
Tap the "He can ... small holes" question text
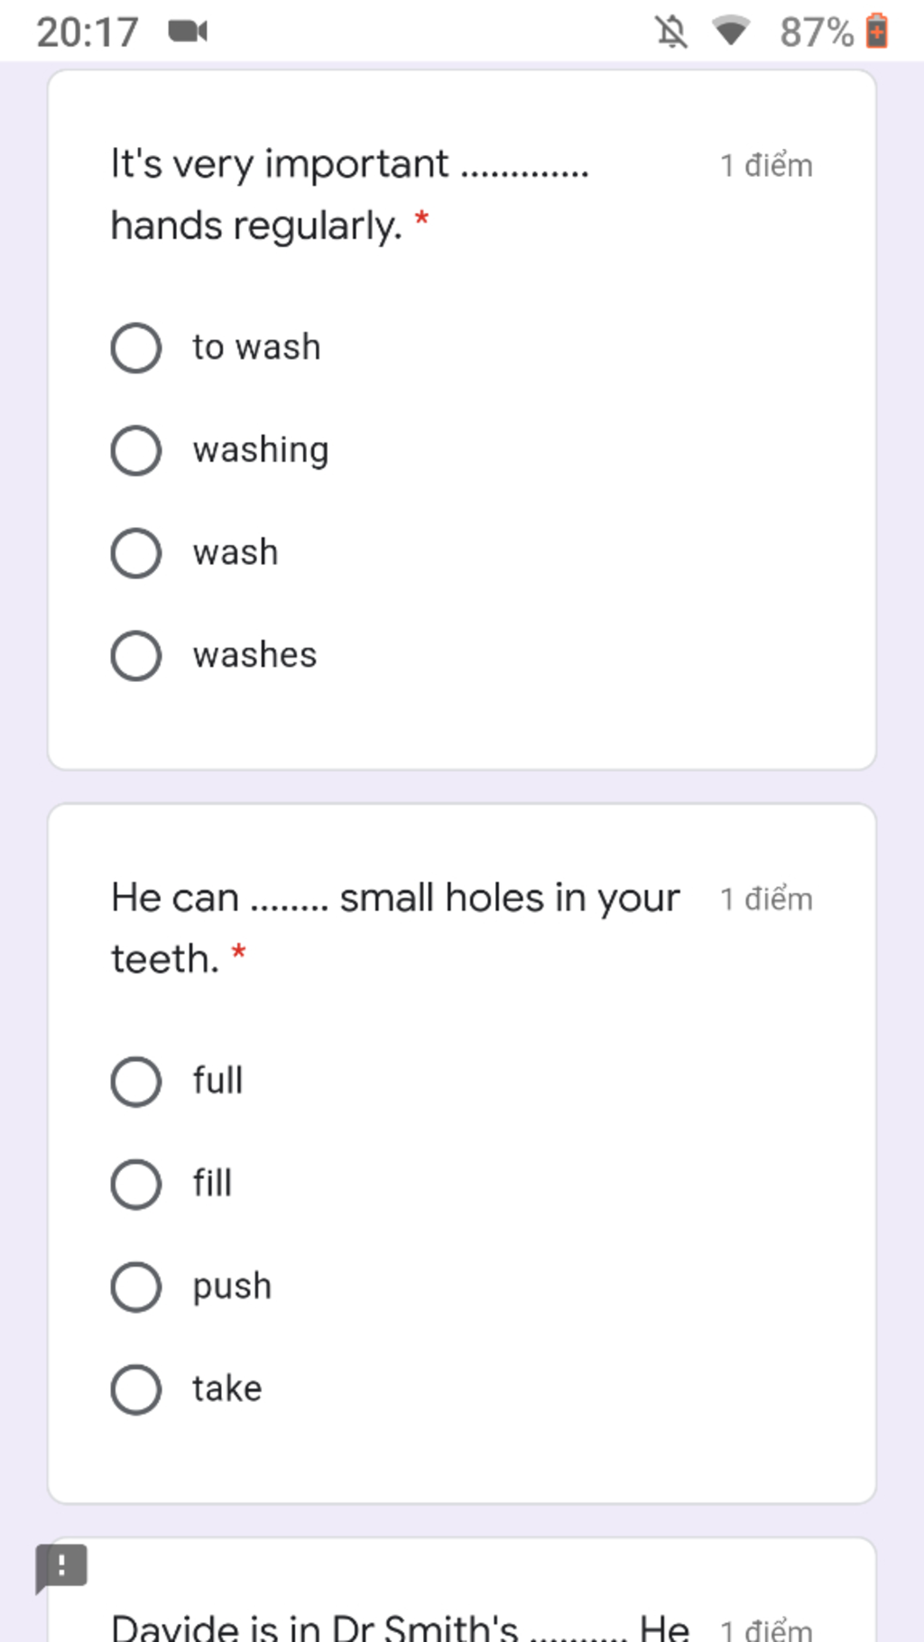[x=395, y=928]
